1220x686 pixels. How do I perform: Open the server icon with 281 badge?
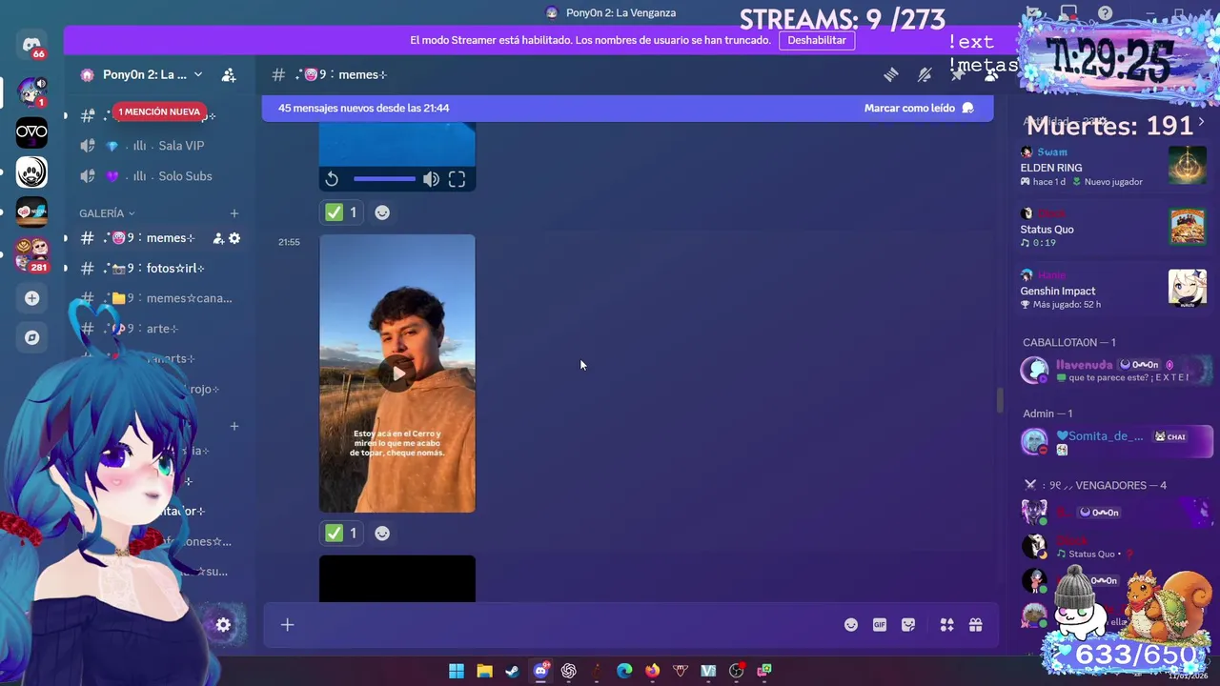[31, 253]
